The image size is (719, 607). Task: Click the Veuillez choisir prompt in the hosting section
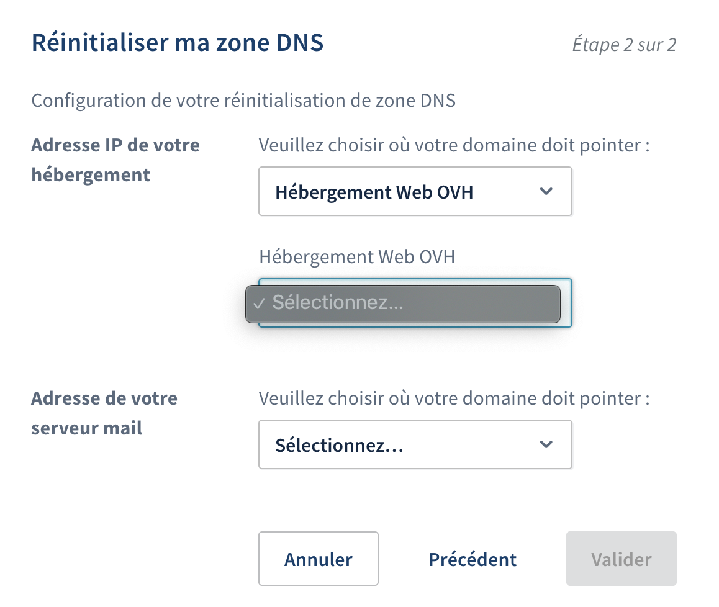pyautogui.click(x=454, y=145)
